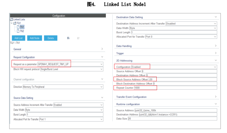The image size is (227, 133).
Task: Expand the Data Handling section
Action: coord(216,46)
